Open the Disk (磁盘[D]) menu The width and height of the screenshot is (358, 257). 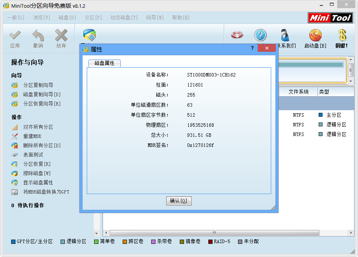click(x=67, y=18)
